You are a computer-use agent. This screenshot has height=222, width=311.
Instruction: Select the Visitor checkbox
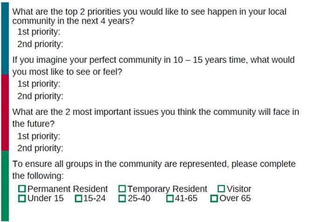pos(221,189)
